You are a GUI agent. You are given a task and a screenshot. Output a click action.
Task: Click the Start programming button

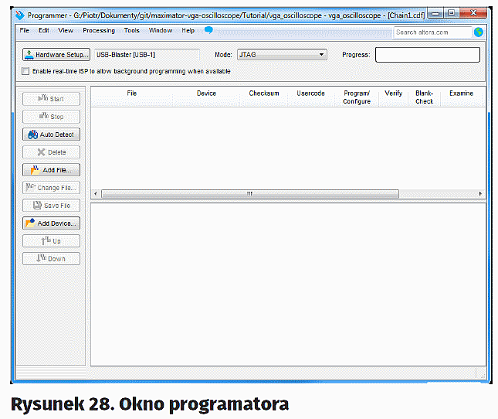click(x=52, y=99)
